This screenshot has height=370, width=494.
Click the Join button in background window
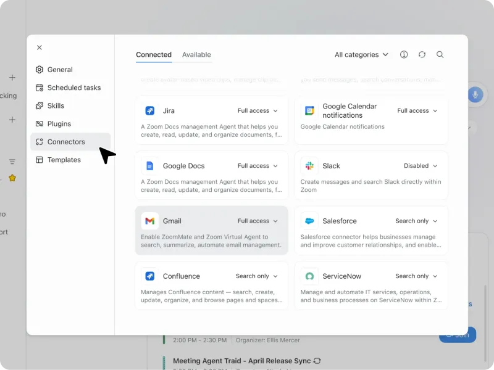tap(458, 335)
